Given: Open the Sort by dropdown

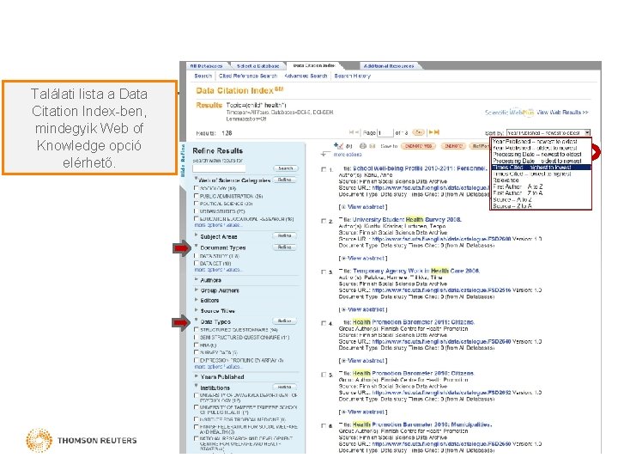Looking at the screenshot, I should (x=548, y=133).
